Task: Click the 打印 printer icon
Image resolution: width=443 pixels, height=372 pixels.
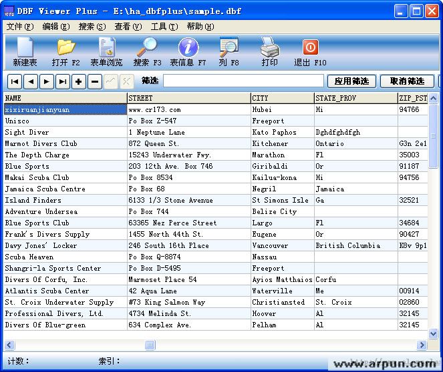Action: tap(269, 51)
